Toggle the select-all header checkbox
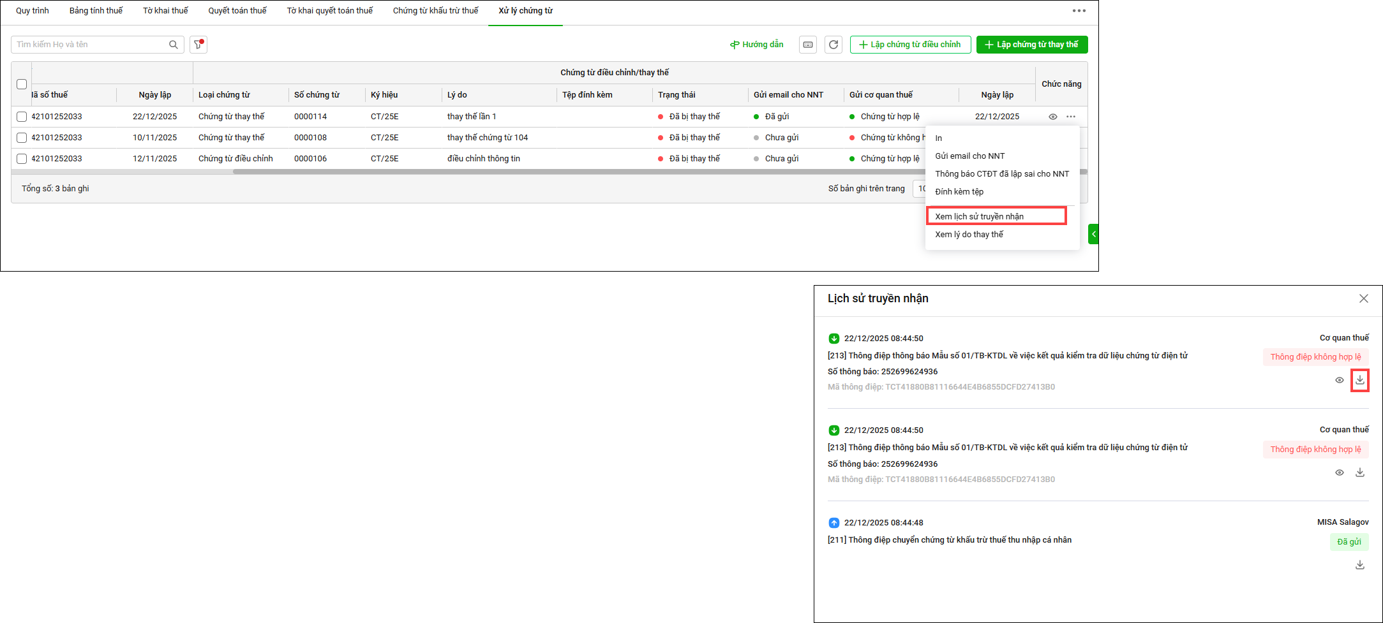Viewport: 1383px width, 623px height. [22, 84]
